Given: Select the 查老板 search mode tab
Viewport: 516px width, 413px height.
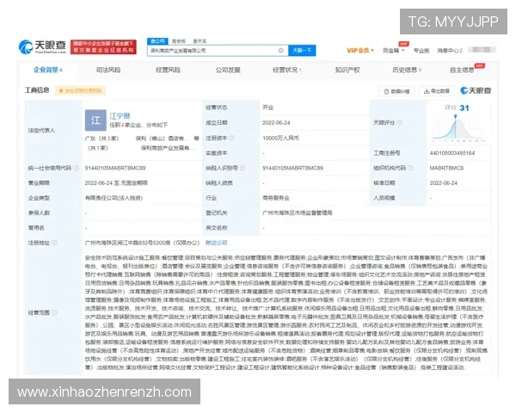Looking at the screenshot, I should [x=179, y=41].
